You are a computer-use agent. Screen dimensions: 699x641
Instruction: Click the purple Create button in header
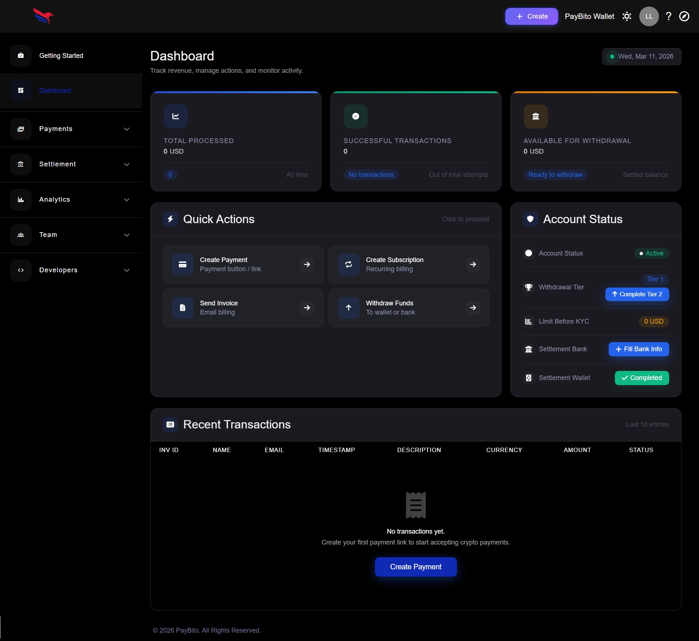pos(532,16)
